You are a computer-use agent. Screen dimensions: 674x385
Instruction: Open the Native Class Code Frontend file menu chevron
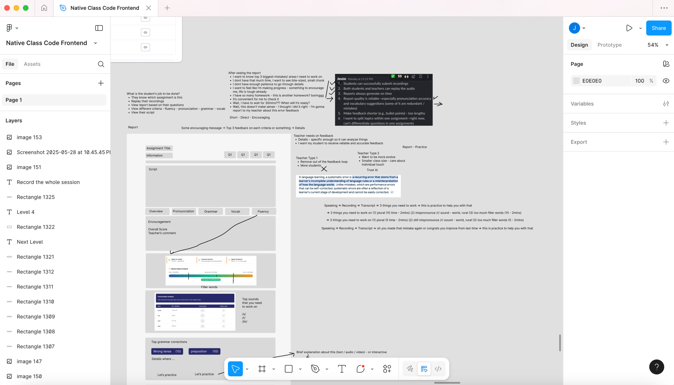pyautogui.click(x=95, y=43)
